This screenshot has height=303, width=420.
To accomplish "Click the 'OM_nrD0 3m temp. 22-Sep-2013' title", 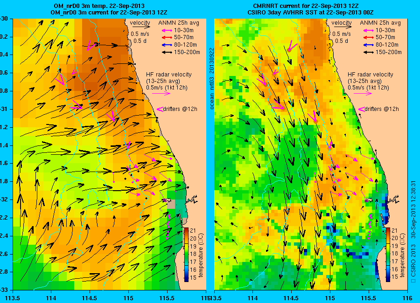I will (99, 6).
